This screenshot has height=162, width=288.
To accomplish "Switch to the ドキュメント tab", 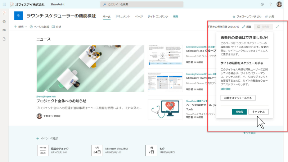I will click(123, 17).
